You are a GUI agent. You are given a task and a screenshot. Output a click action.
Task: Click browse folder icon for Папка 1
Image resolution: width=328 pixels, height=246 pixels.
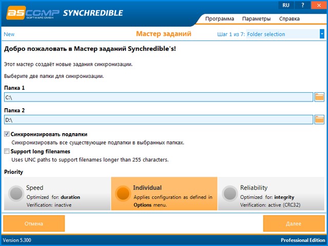point(319,97)
